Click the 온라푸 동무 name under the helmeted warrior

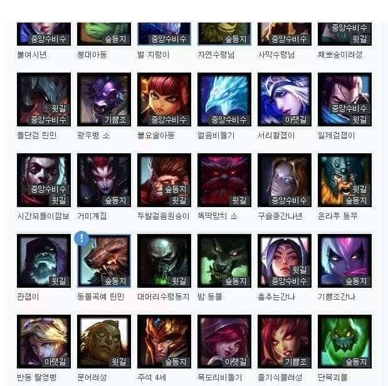(338, 216)
